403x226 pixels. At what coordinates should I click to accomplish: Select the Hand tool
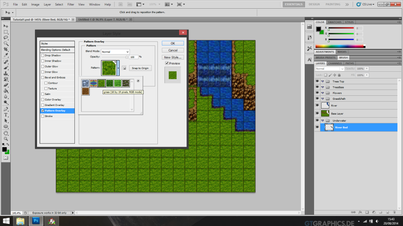point(6,133)
